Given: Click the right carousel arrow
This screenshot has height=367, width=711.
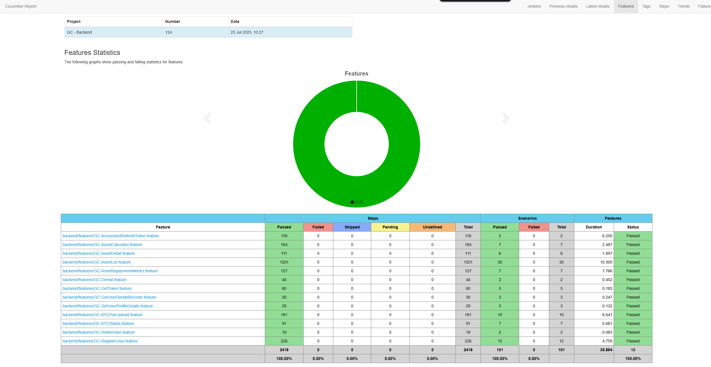Looking at the screenshot, I should click(x=505, y=117).
